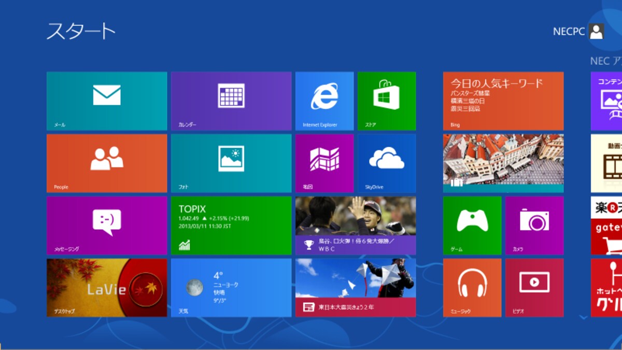
Task: Open the Mail tile (メール)
Action: click(107, 101)
